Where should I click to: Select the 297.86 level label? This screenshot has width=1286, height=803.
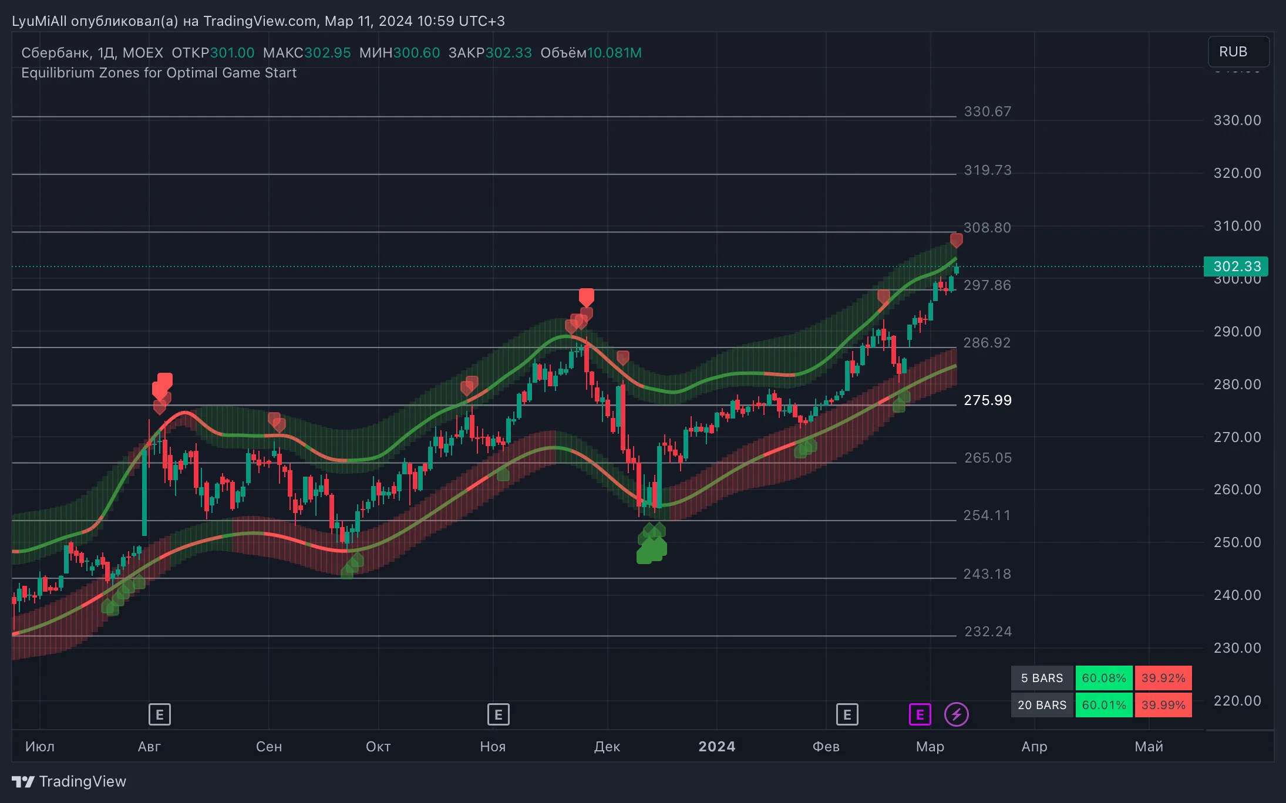(988, 285)
